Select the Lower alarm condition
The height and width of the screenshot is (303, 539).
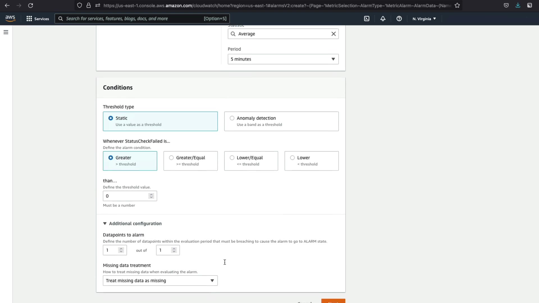point(293,158)
